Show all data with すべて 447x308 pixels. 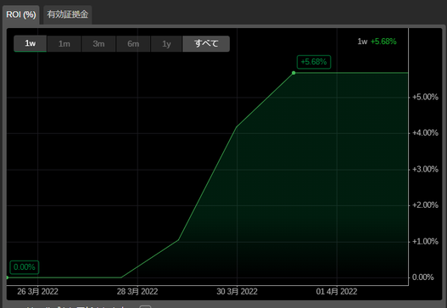(206, 43)
